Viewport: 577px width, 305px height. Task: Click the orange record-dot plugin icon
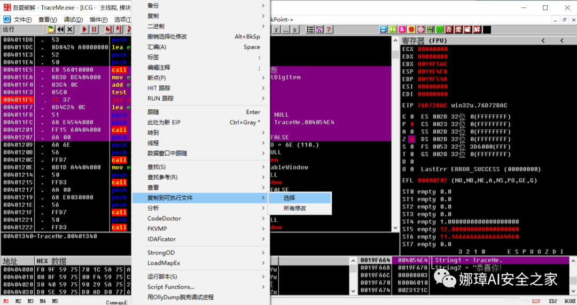411,29
